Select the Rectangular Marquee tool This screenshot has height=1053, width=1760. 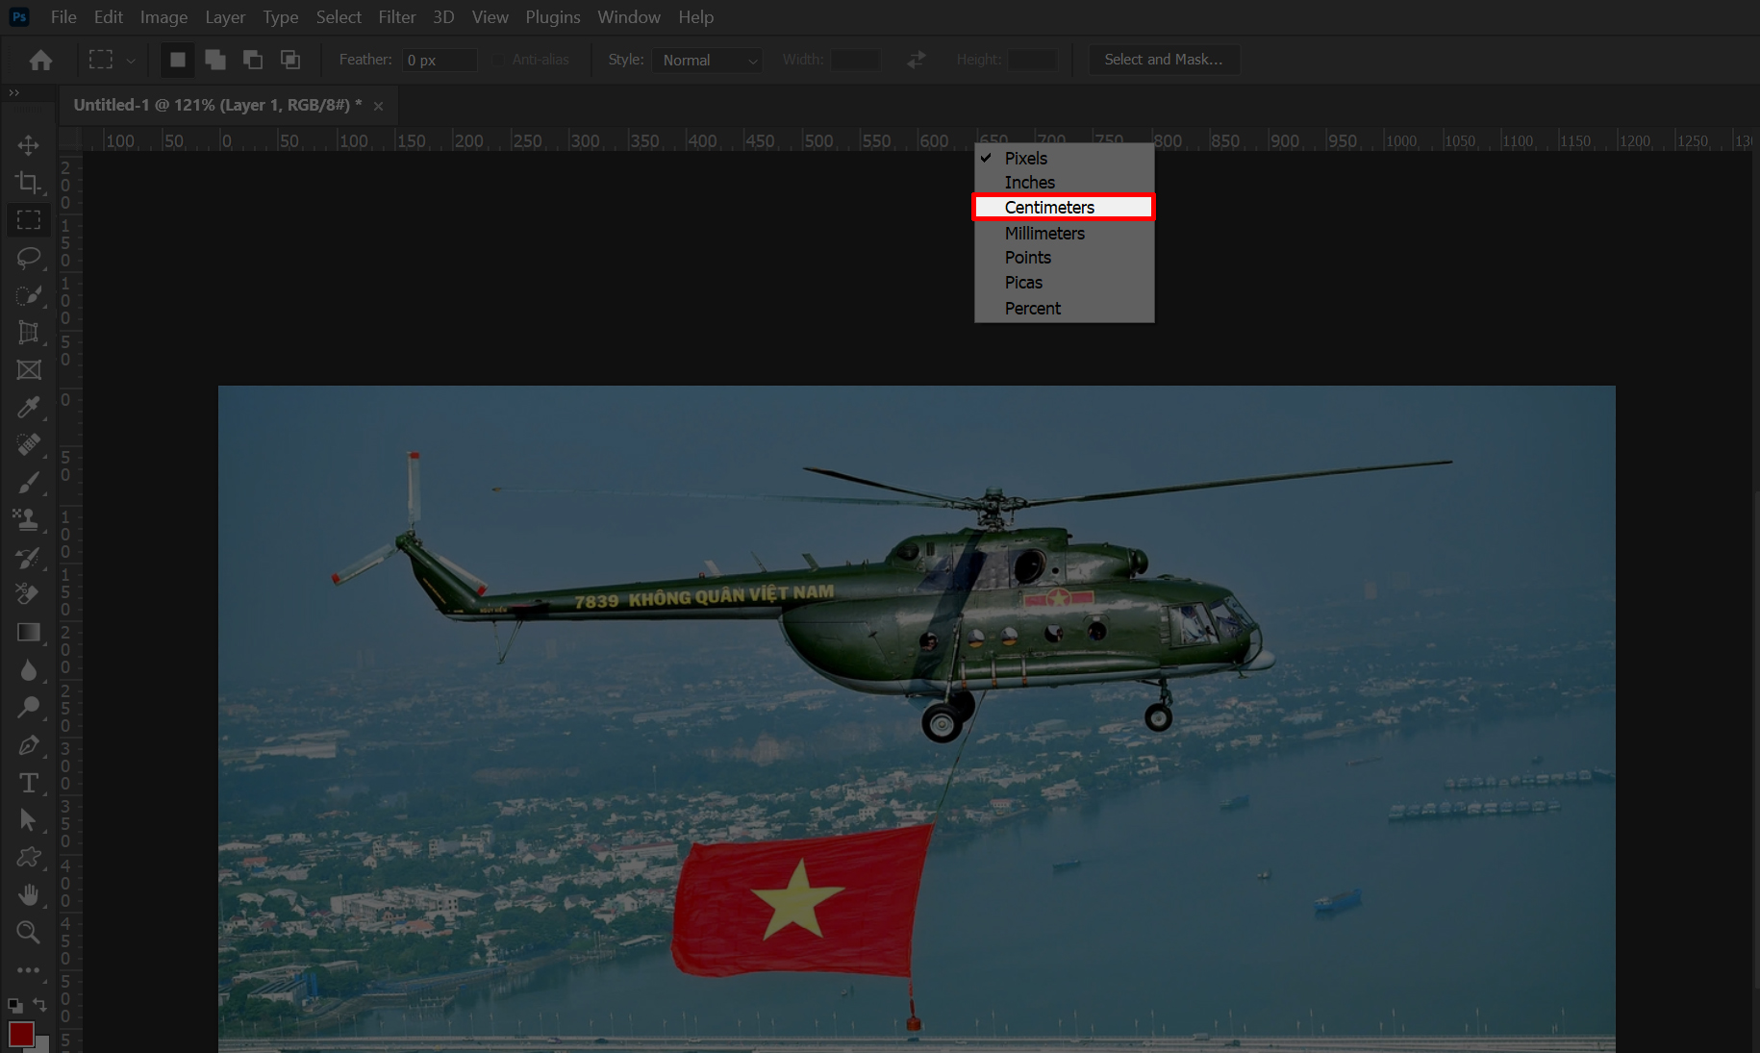[x=29, y=220]
